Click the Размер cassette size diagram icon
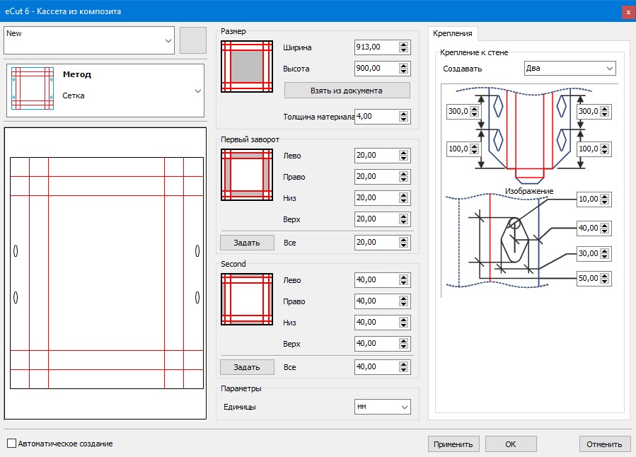The height and width of the screenshot is (457, 636). (247, 66)
